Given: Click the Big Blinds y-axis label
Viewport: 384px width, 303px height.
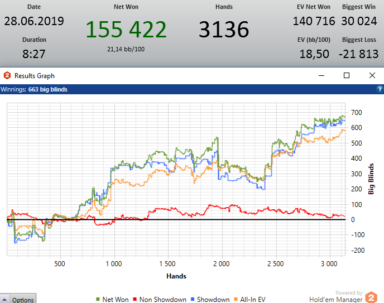Looking at the screenshot, I should [371, 179].
